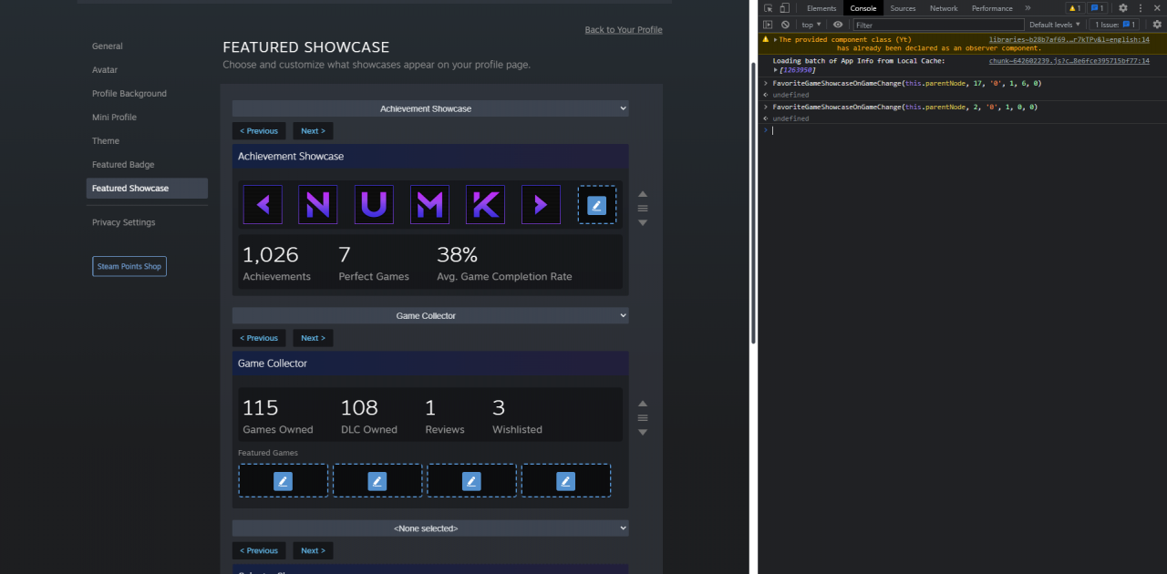Open DevTools settings gear in main toolbar
1167x574 pixels.
[1123, 8]
